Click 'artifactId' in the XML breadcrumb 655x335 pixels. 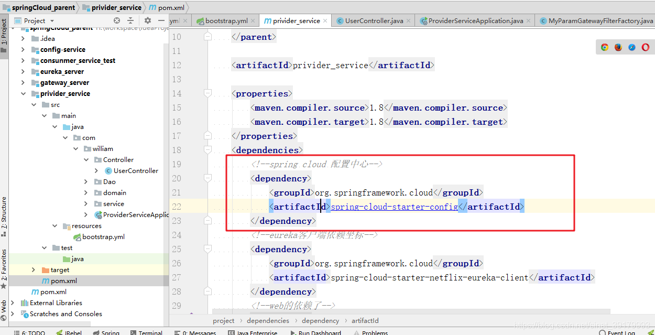coord(365,320)
